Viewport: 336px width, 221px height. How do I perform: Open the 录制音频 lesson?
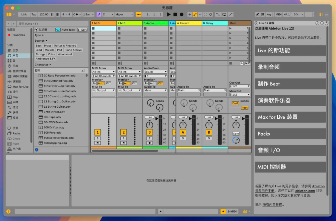[290, 67]
